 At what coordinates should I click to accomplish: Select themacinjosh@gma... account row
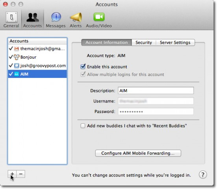(x=37, y=49)
